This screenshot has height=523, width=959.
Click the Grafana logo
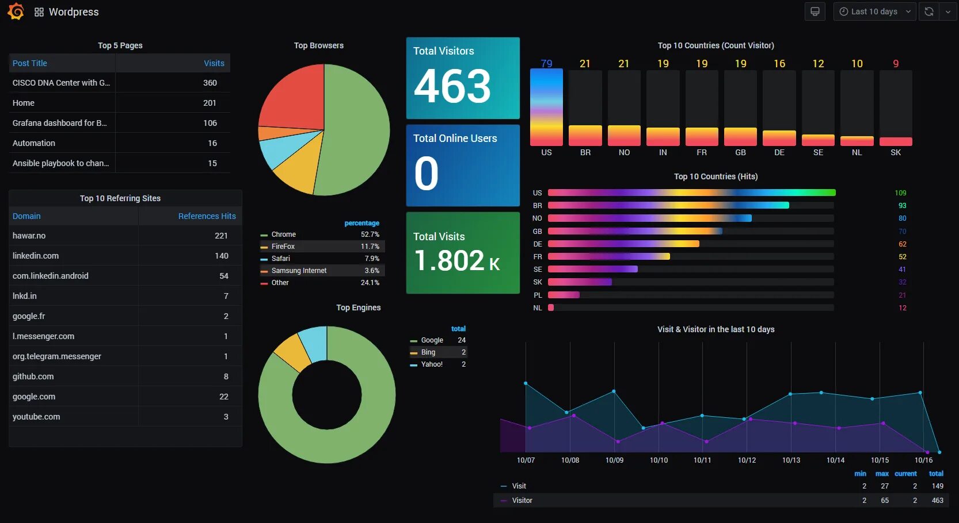tap(16, 11)
